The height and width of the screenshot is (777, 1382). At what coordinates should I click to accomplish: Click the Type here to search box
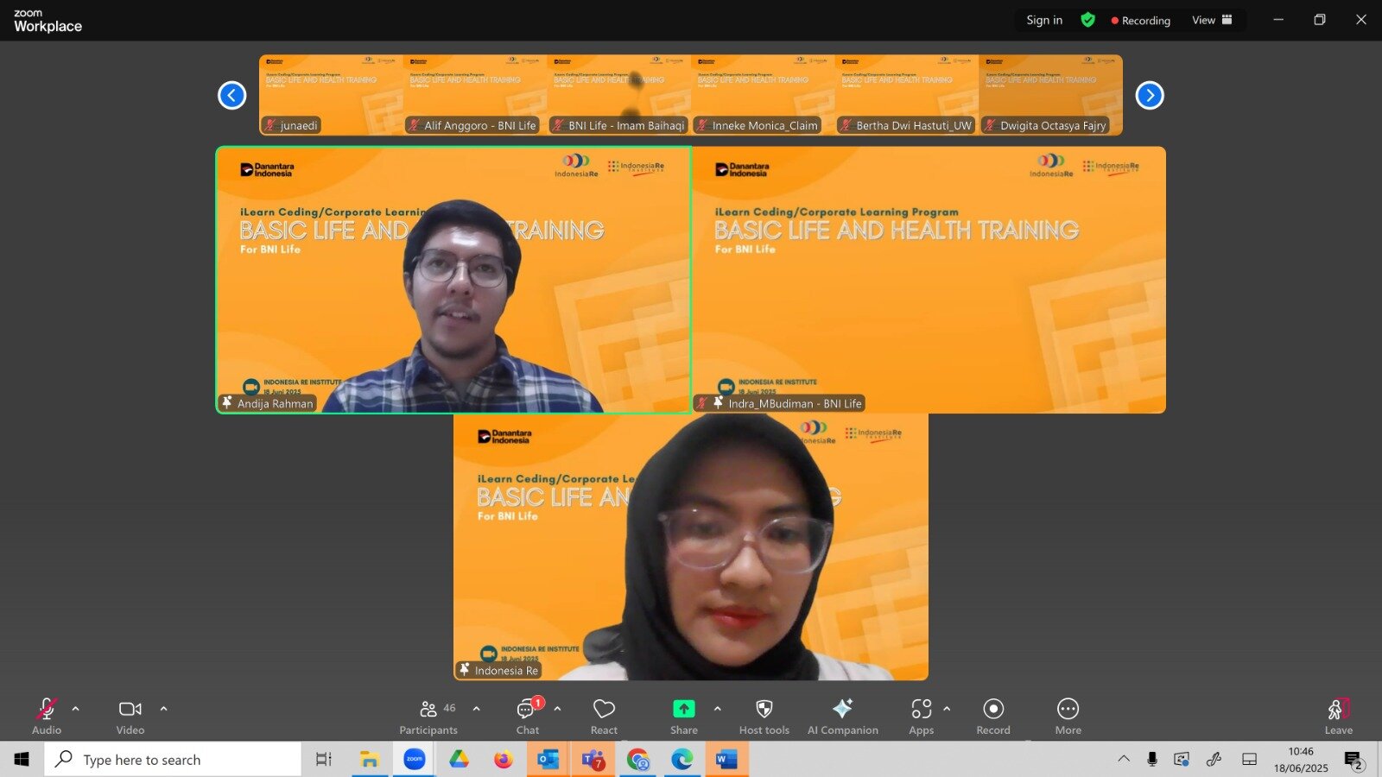(173, 760)
